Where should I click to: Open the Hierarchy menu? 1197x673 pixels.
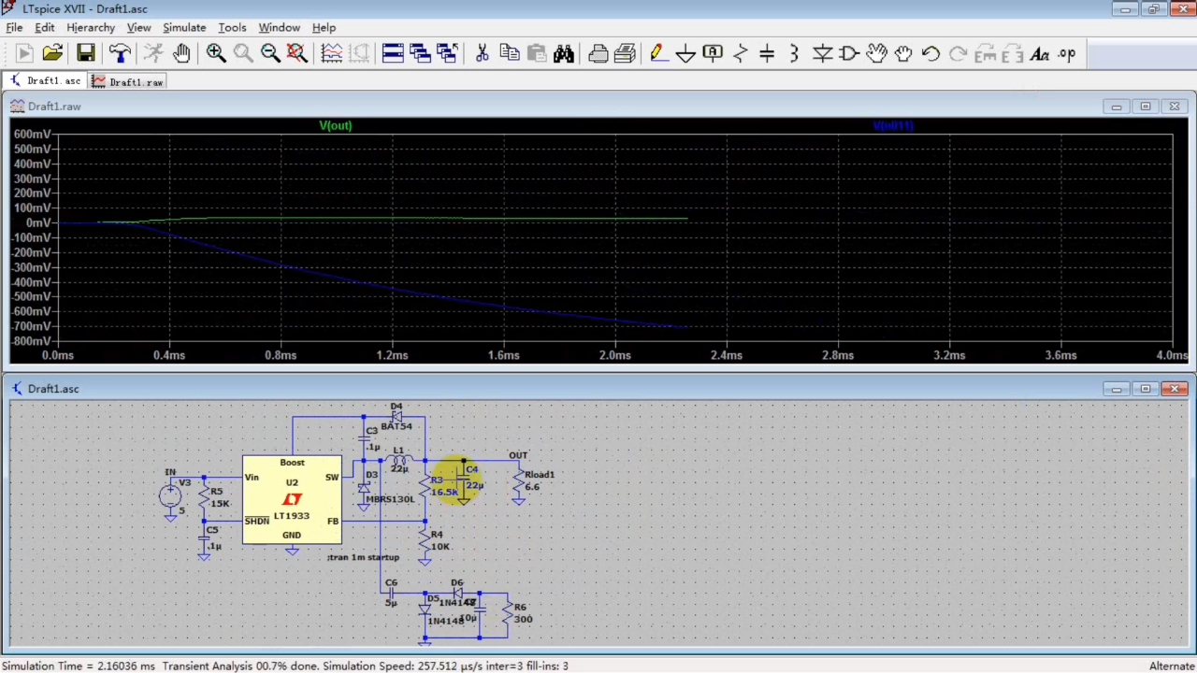click(x=91, y=27)
